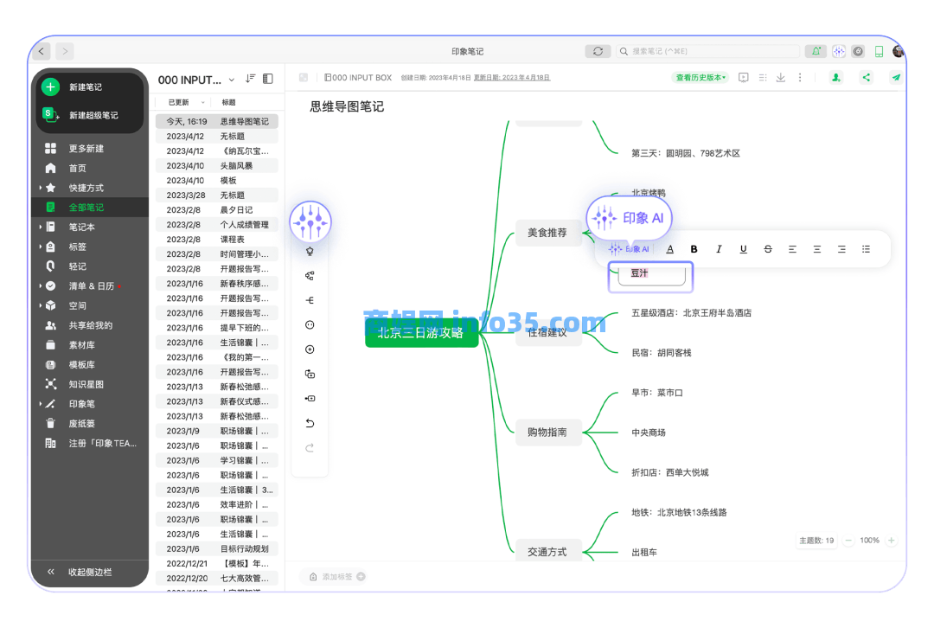Open the sync button in title bar

coord(598,51)
